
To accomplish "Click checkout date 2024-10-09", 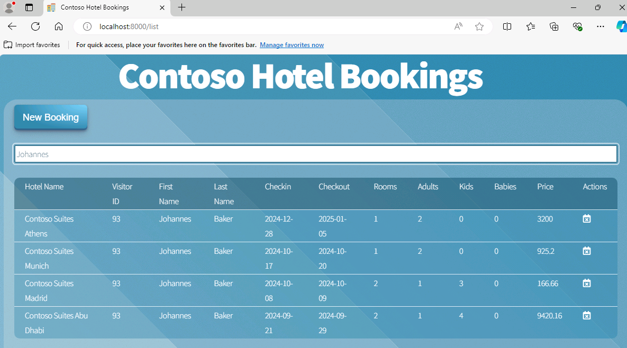I will (333, 291).
